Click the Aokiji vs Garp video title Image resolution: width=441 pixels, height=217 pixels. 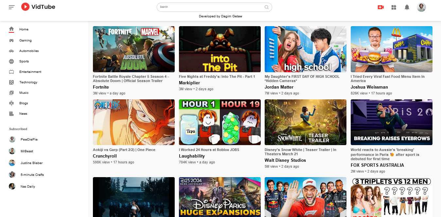click(x=124, y=150)
